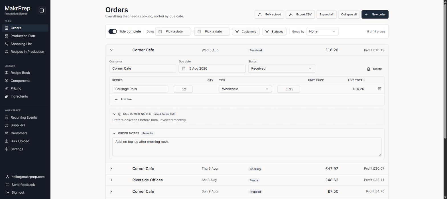Viewport: 447px width, 199px height.
Task: Open the Tier dropdown showing Wholesale
Action: [245, 89]
